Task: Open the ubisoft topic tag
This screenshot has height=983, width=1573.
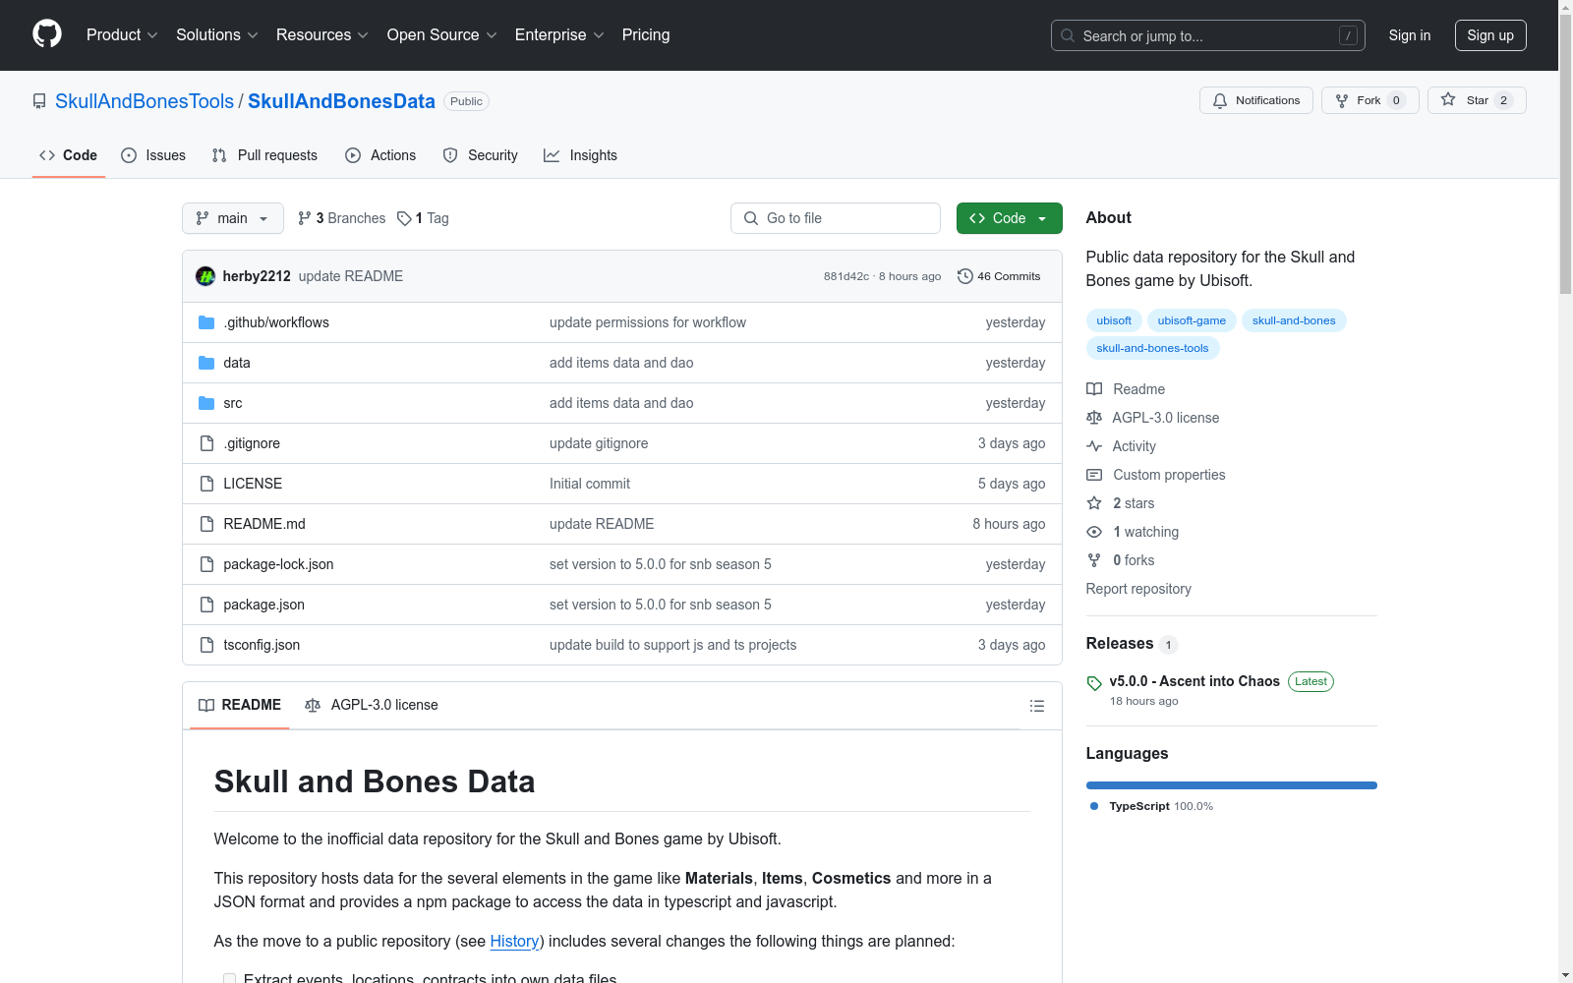Action: coord(1114,320)
